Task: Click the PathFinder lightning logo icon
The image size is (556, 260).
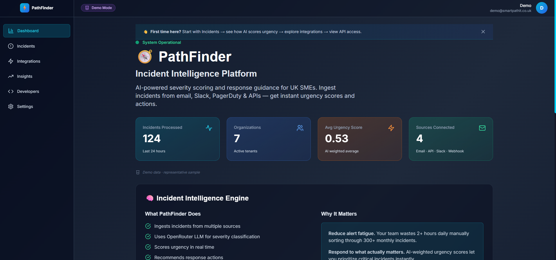Action: 25,8
